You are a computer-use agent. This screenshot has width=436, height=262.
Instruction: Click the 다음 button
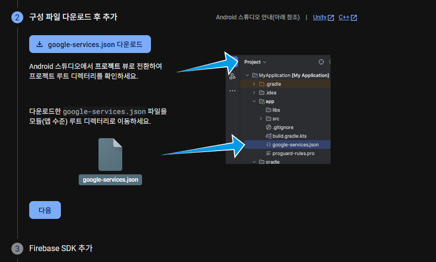tap(45, 210)
